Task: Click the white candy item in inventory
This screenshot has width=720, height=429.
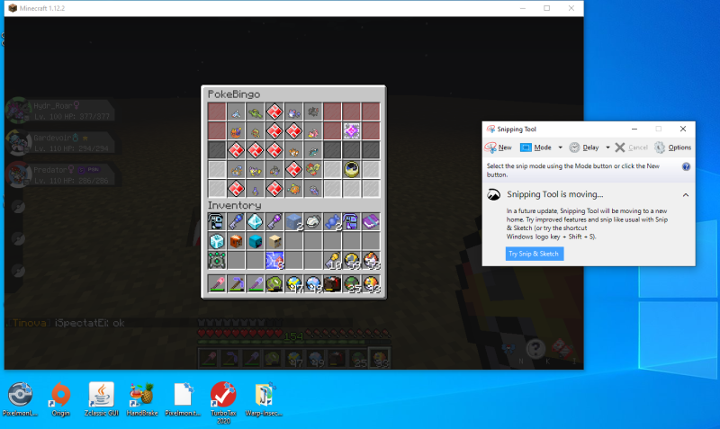Action: click(x=313, y=222)
